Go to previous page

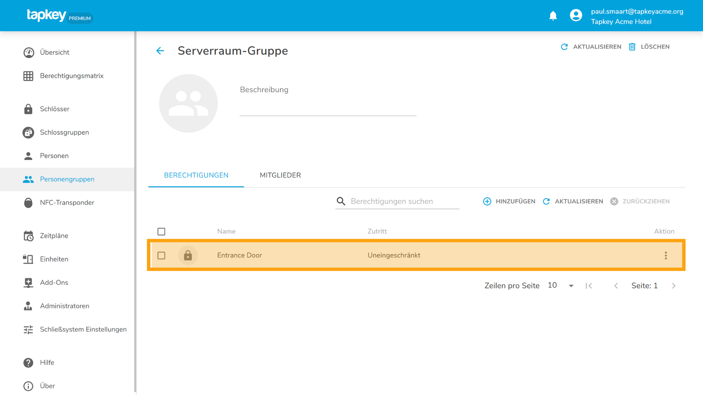(616, 286)
